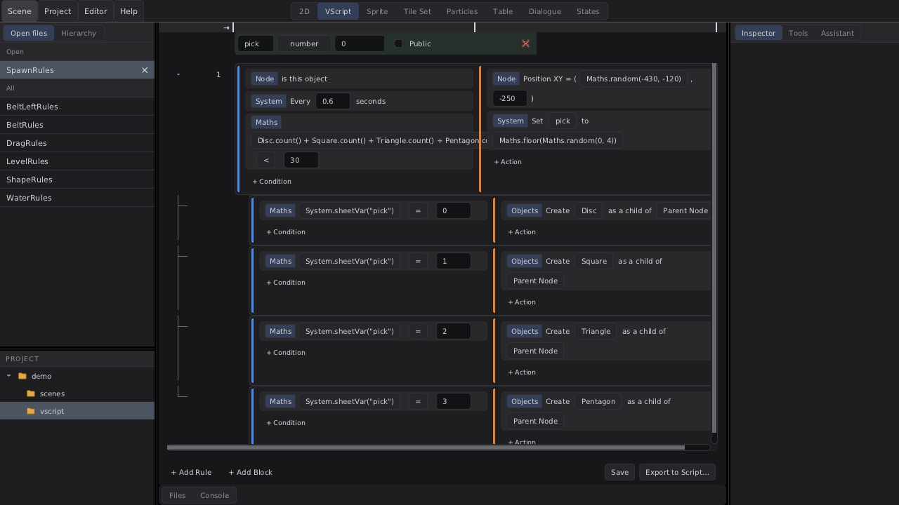899x505 pixels.
Task: Change the less-than comparison operator
Action: pos(265,160)
